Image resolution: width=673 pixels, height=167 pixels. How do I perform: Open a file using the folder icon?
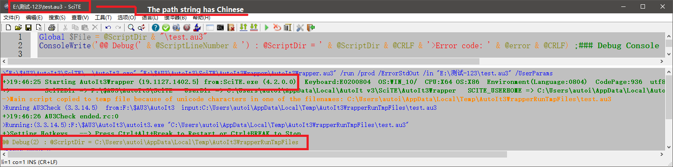click(19, 28)
